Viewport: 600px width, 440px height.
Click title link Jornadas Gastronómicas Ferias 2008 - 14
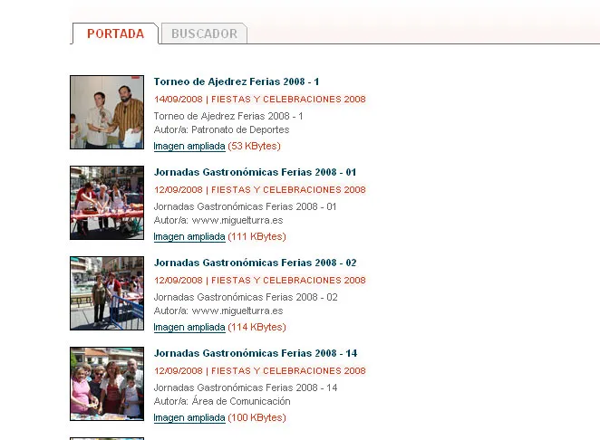tap(256, 353)
